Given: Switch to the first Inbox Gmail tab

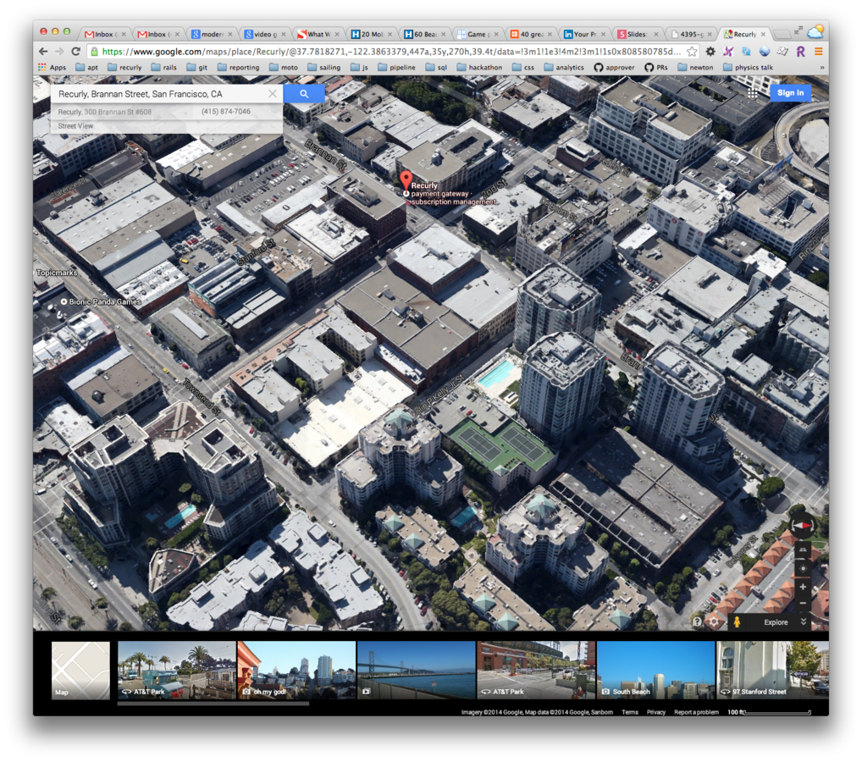Looking at the screenshot, I should tap(104, 34).
